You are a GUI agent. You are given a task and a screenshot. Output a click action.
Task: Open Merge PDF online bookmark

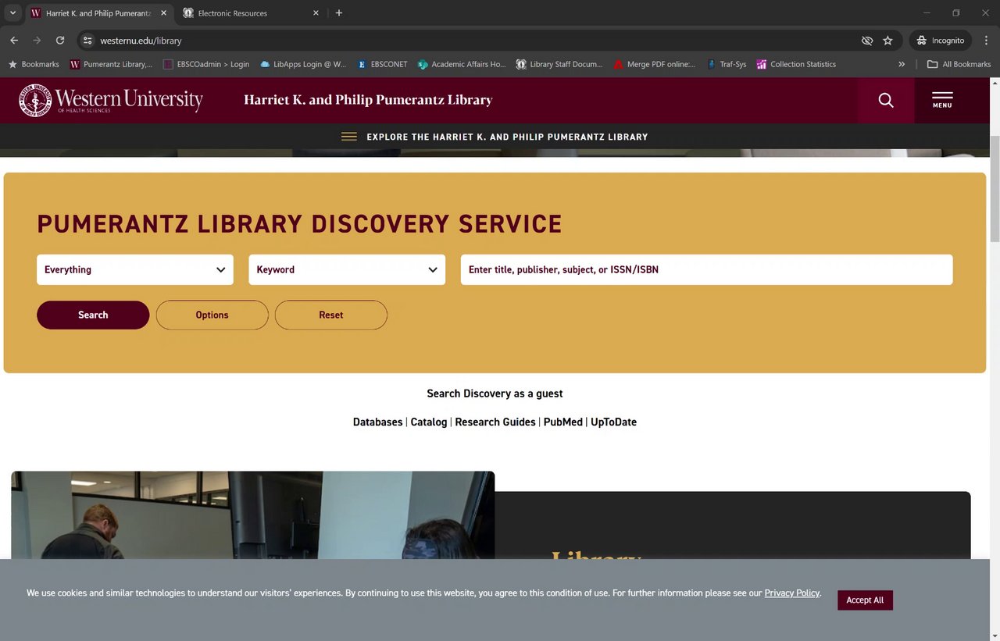click(655, 64)
